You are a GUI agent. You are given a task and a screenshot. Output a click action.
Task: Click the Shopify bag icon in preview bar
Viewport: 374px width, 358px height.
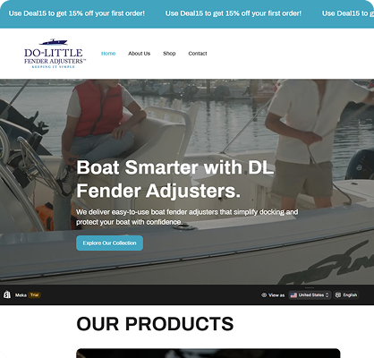(x=7, y=294)
